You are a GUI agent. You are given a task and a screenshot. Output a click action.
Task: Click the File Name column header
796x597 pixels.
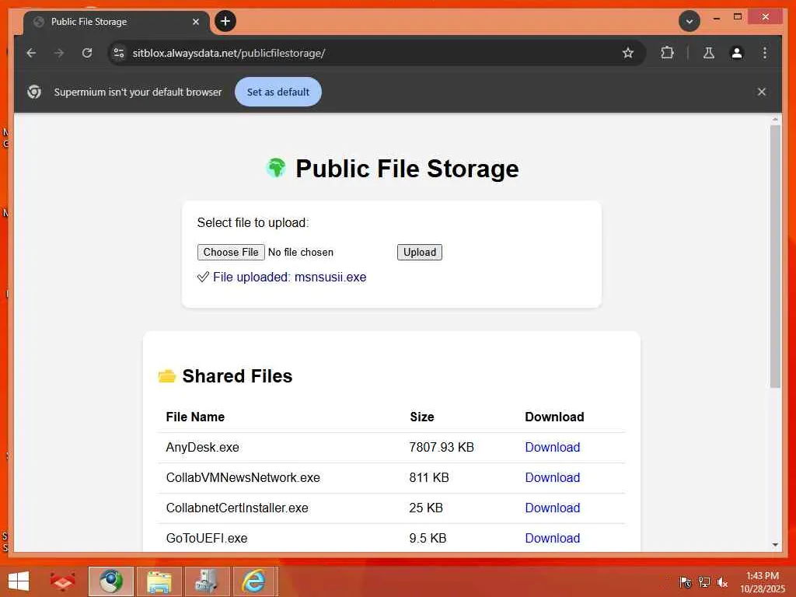tap(195, 417)
